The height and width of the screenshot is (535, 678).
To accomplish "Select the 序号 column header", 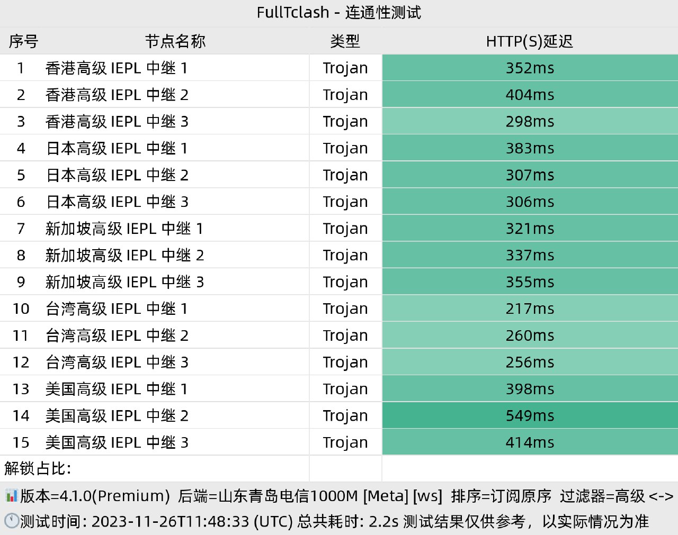I will tap(23, 41).
